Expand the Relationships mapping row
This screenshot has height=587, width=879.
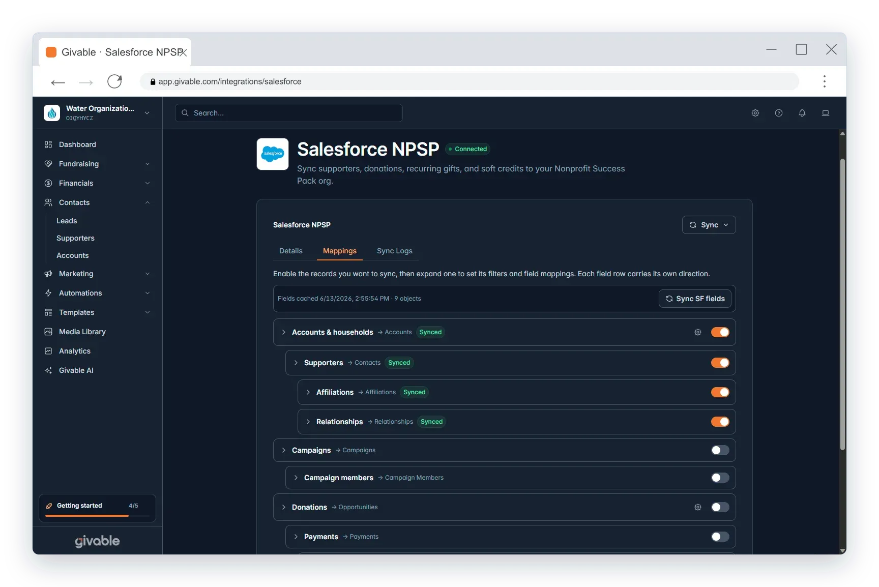pyautogui.click(x=308, y=422)
